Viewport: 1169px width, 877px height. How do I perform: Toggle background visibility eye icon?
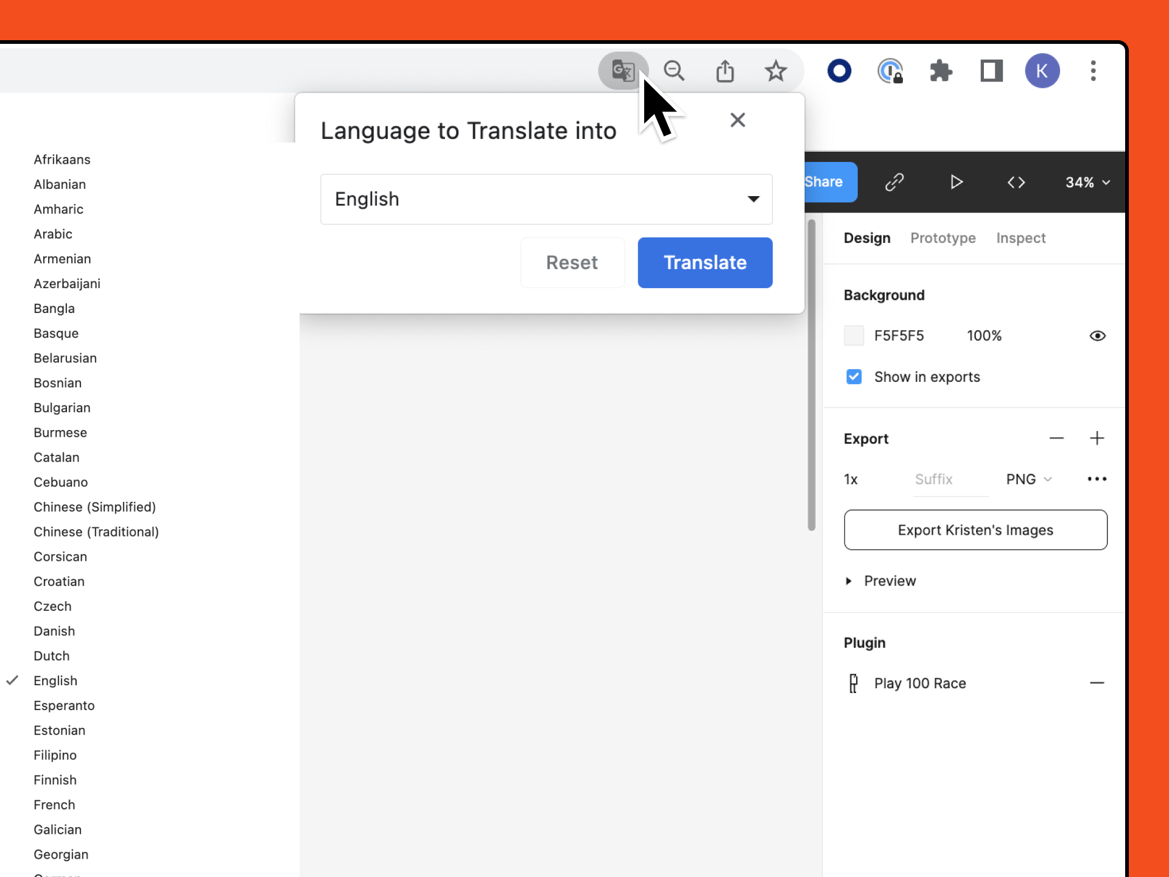click(x=1097, y=336)
